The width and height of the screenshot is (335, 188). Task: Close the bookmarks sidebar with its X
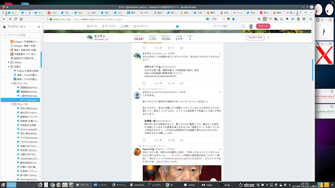39,27
